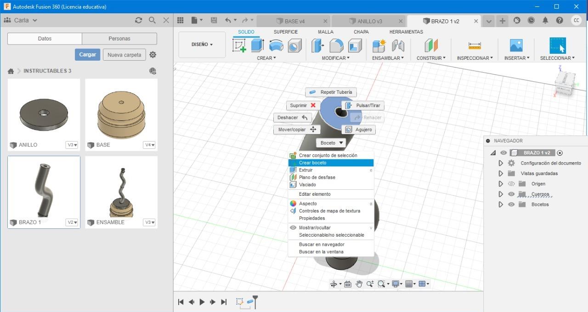588x312 pixels.
Task: Toggle visibility of Origen folder
Action: coord(511,184)
